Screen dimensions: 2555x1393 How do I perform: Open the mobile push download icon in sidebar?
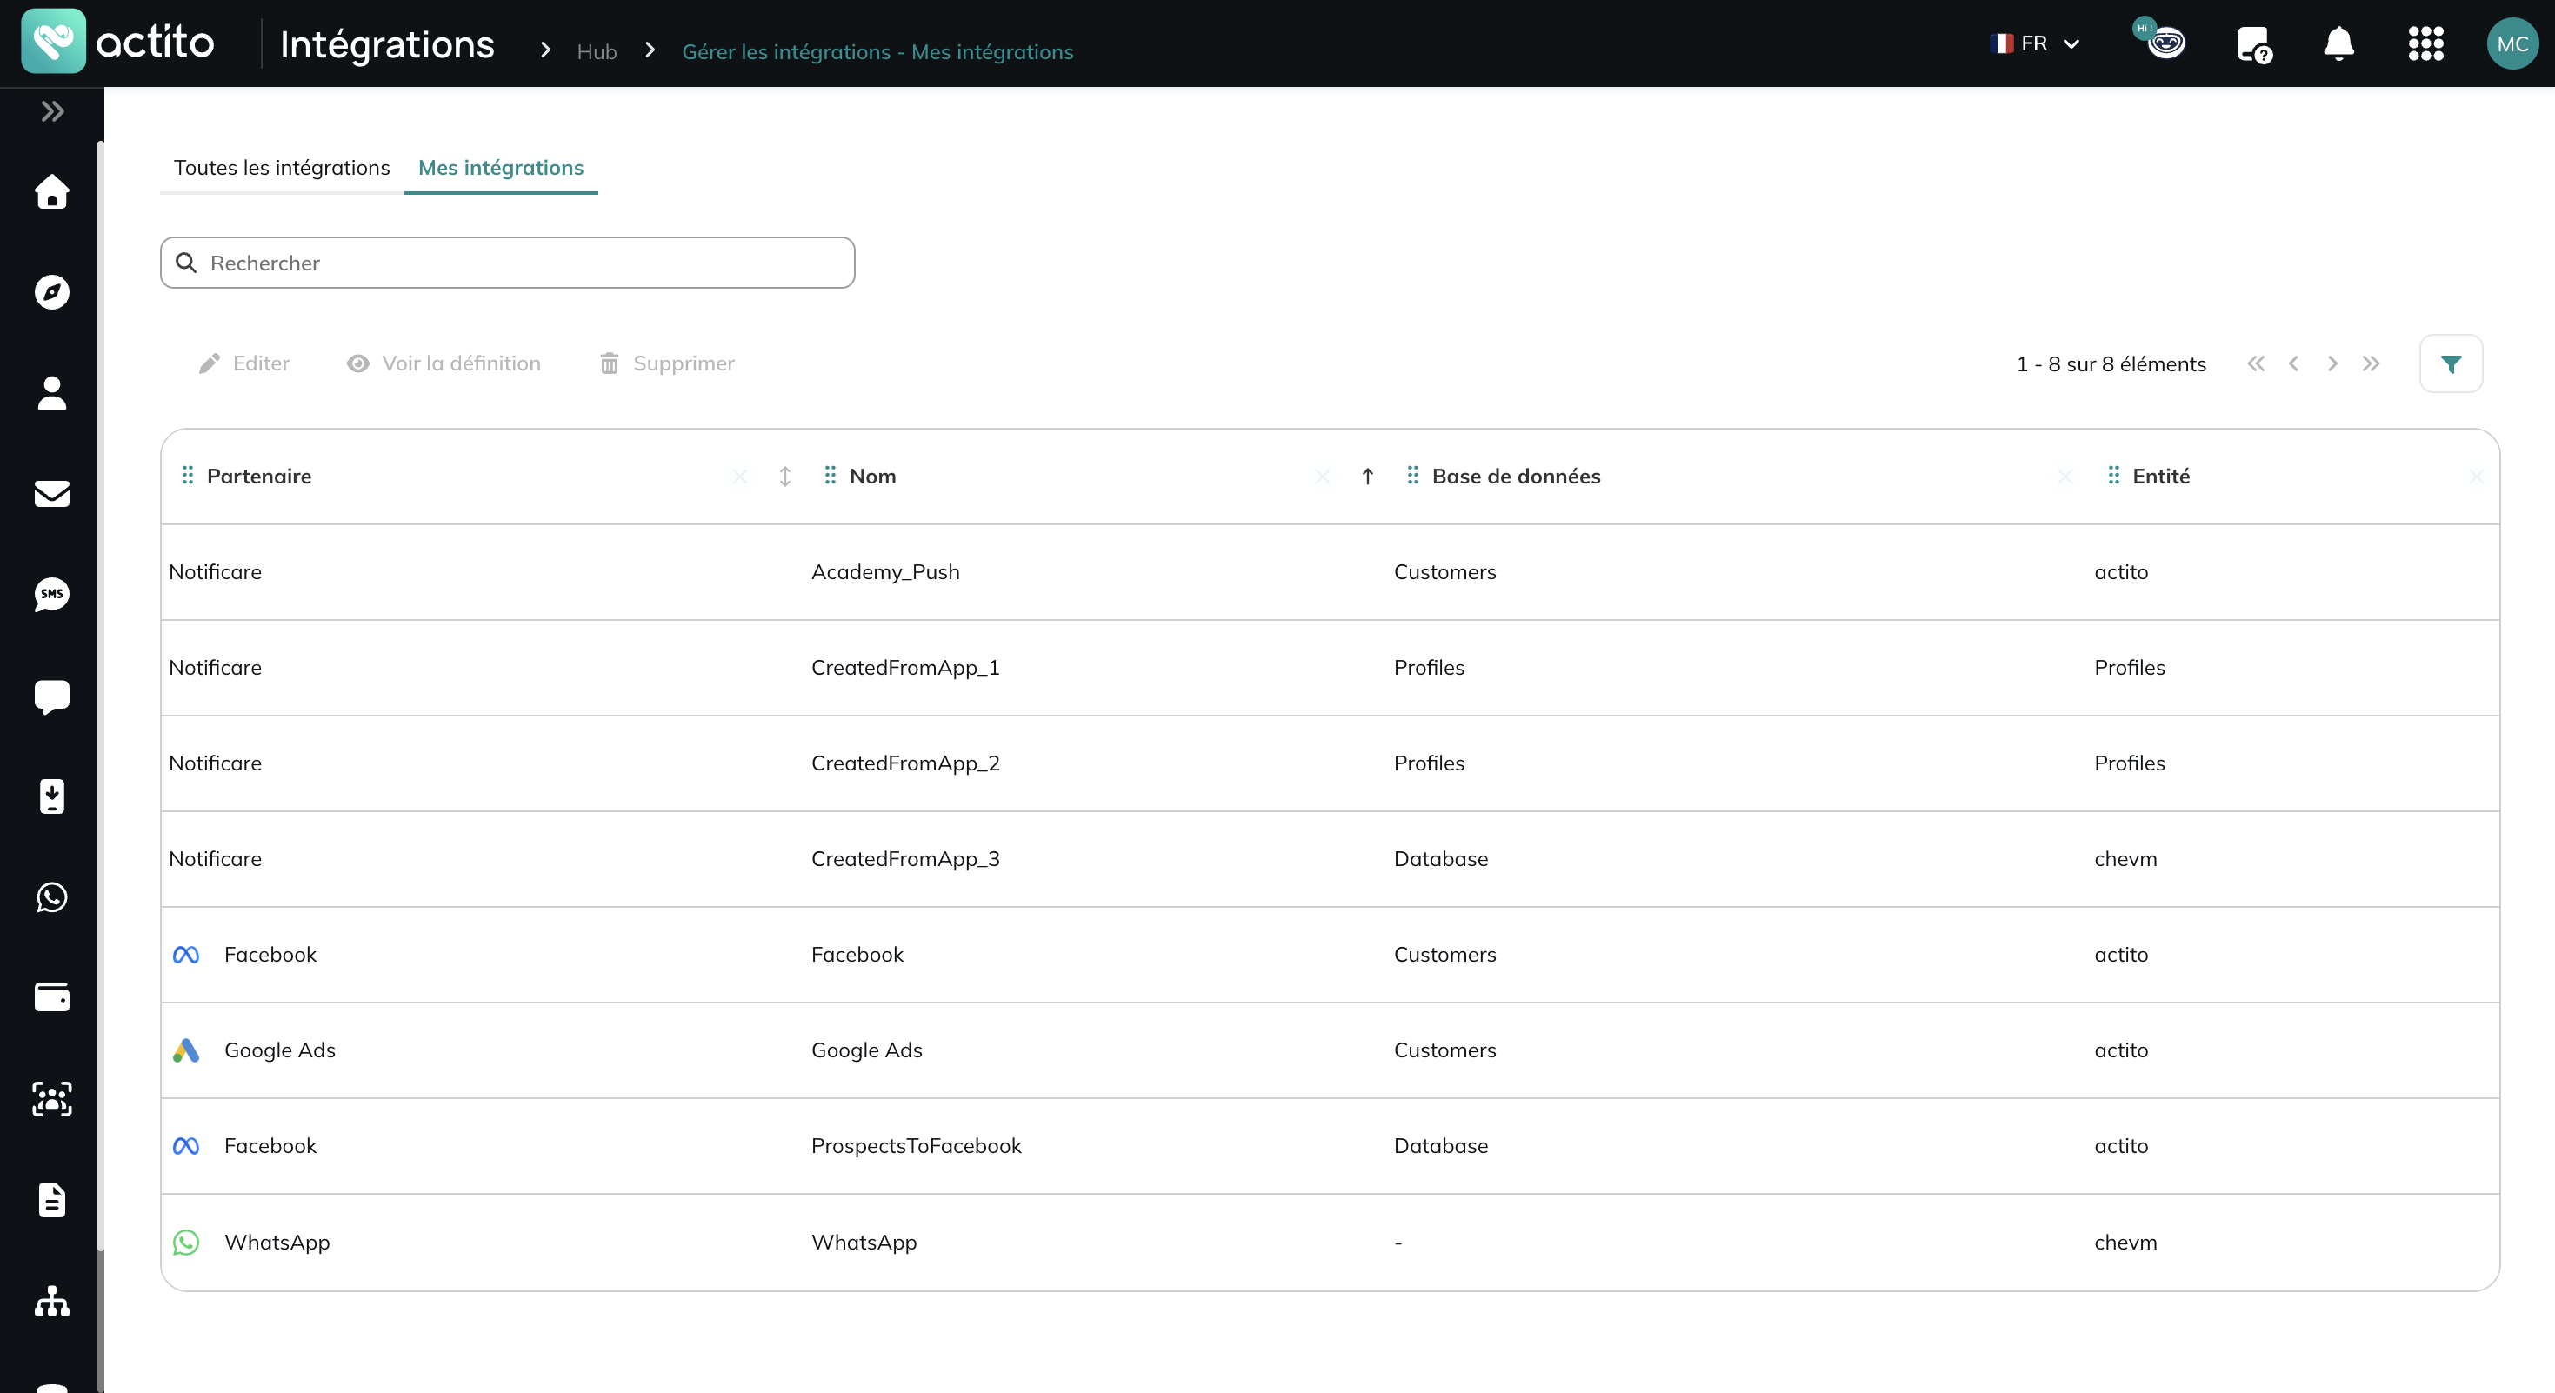click(x=51, y=796)
